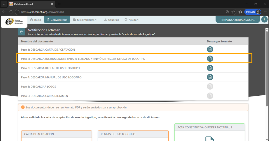Download Paso 2 instrucciones document

[210, 59]
